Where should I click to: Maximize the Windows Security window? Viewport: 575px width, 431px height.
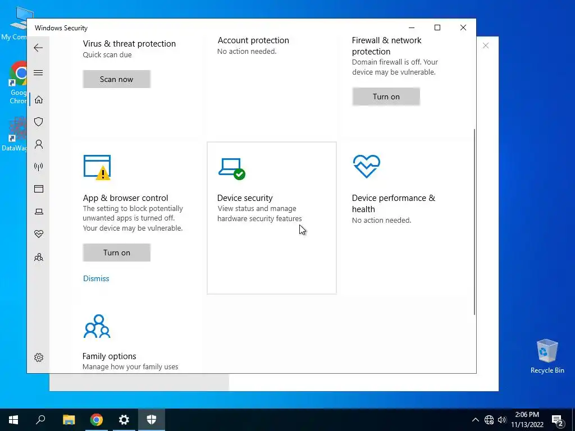point(437,28)
